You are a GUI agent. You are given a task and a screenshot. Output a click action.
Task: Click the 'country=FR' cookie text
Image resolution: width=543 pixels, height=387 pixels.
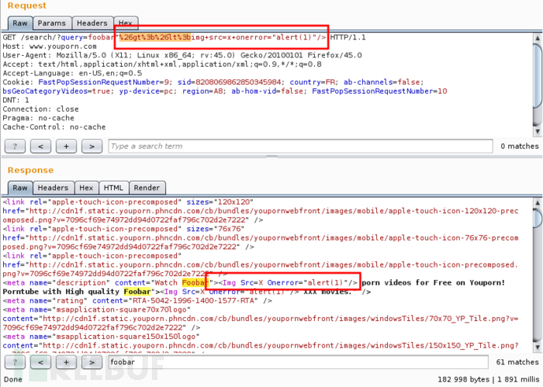[312, 83]
